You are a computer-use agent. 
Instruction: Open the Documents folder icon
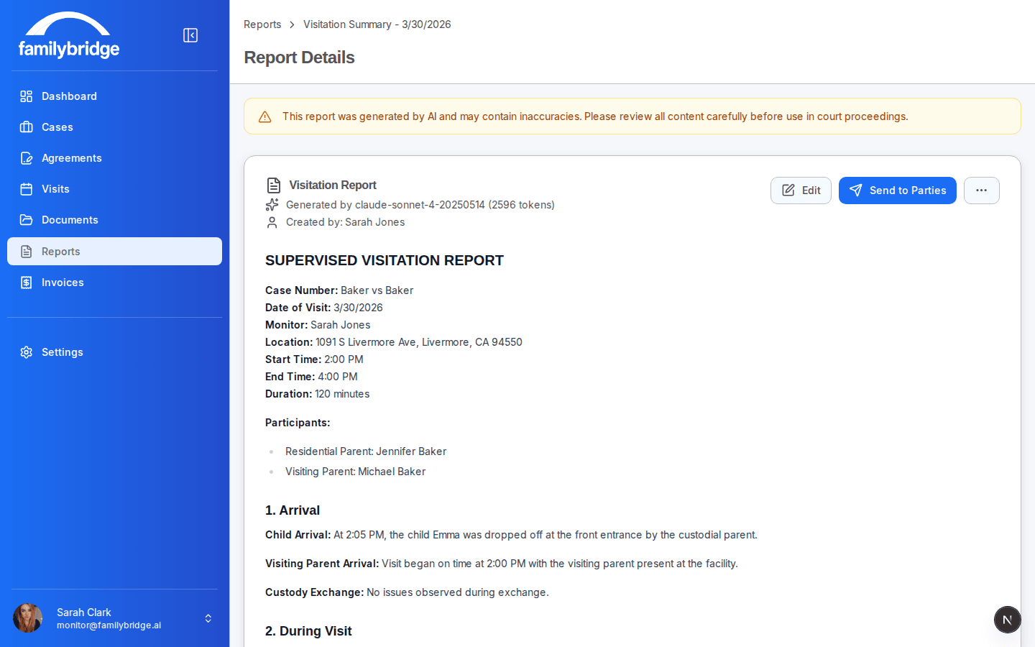(x=27, y=220)
